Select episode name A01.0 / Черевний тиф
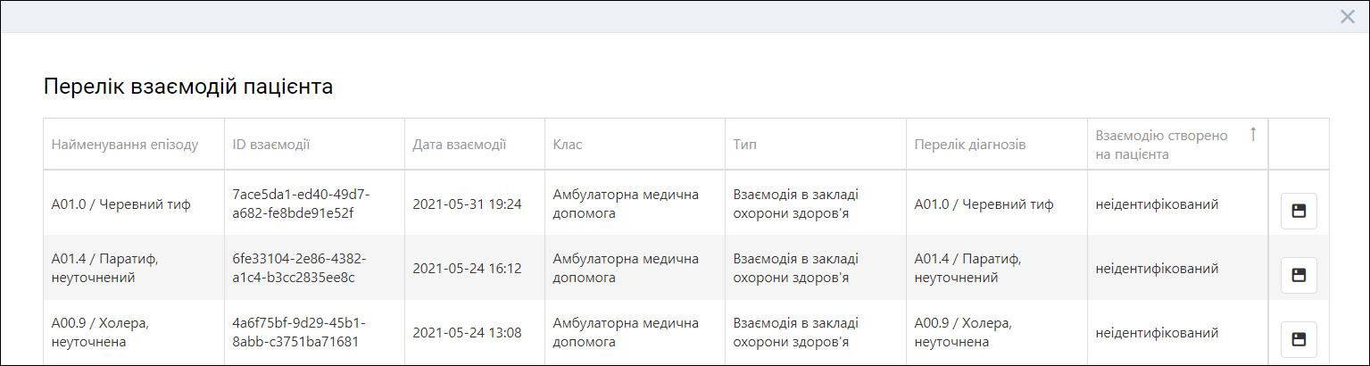 click(x=120, y=204)
